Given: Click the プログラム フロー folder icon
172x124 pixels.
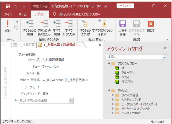Looking at the screenshot, I should (x=113, y=63).
